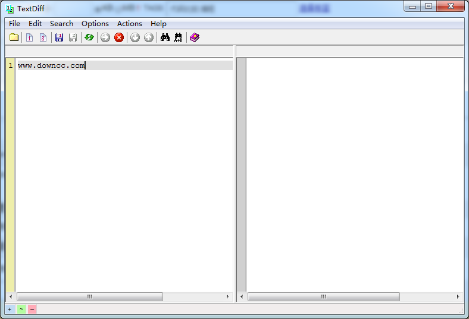This screenshot has width=469, height=319.
Task: Click the gray right-arrow circle toolbar icon
Action: [x=105, y=37]
